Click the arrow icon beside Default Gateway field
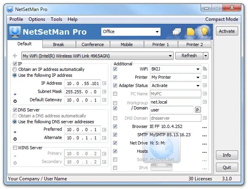The width and height of the screenshot is (248, 189). tap(104, 100)
